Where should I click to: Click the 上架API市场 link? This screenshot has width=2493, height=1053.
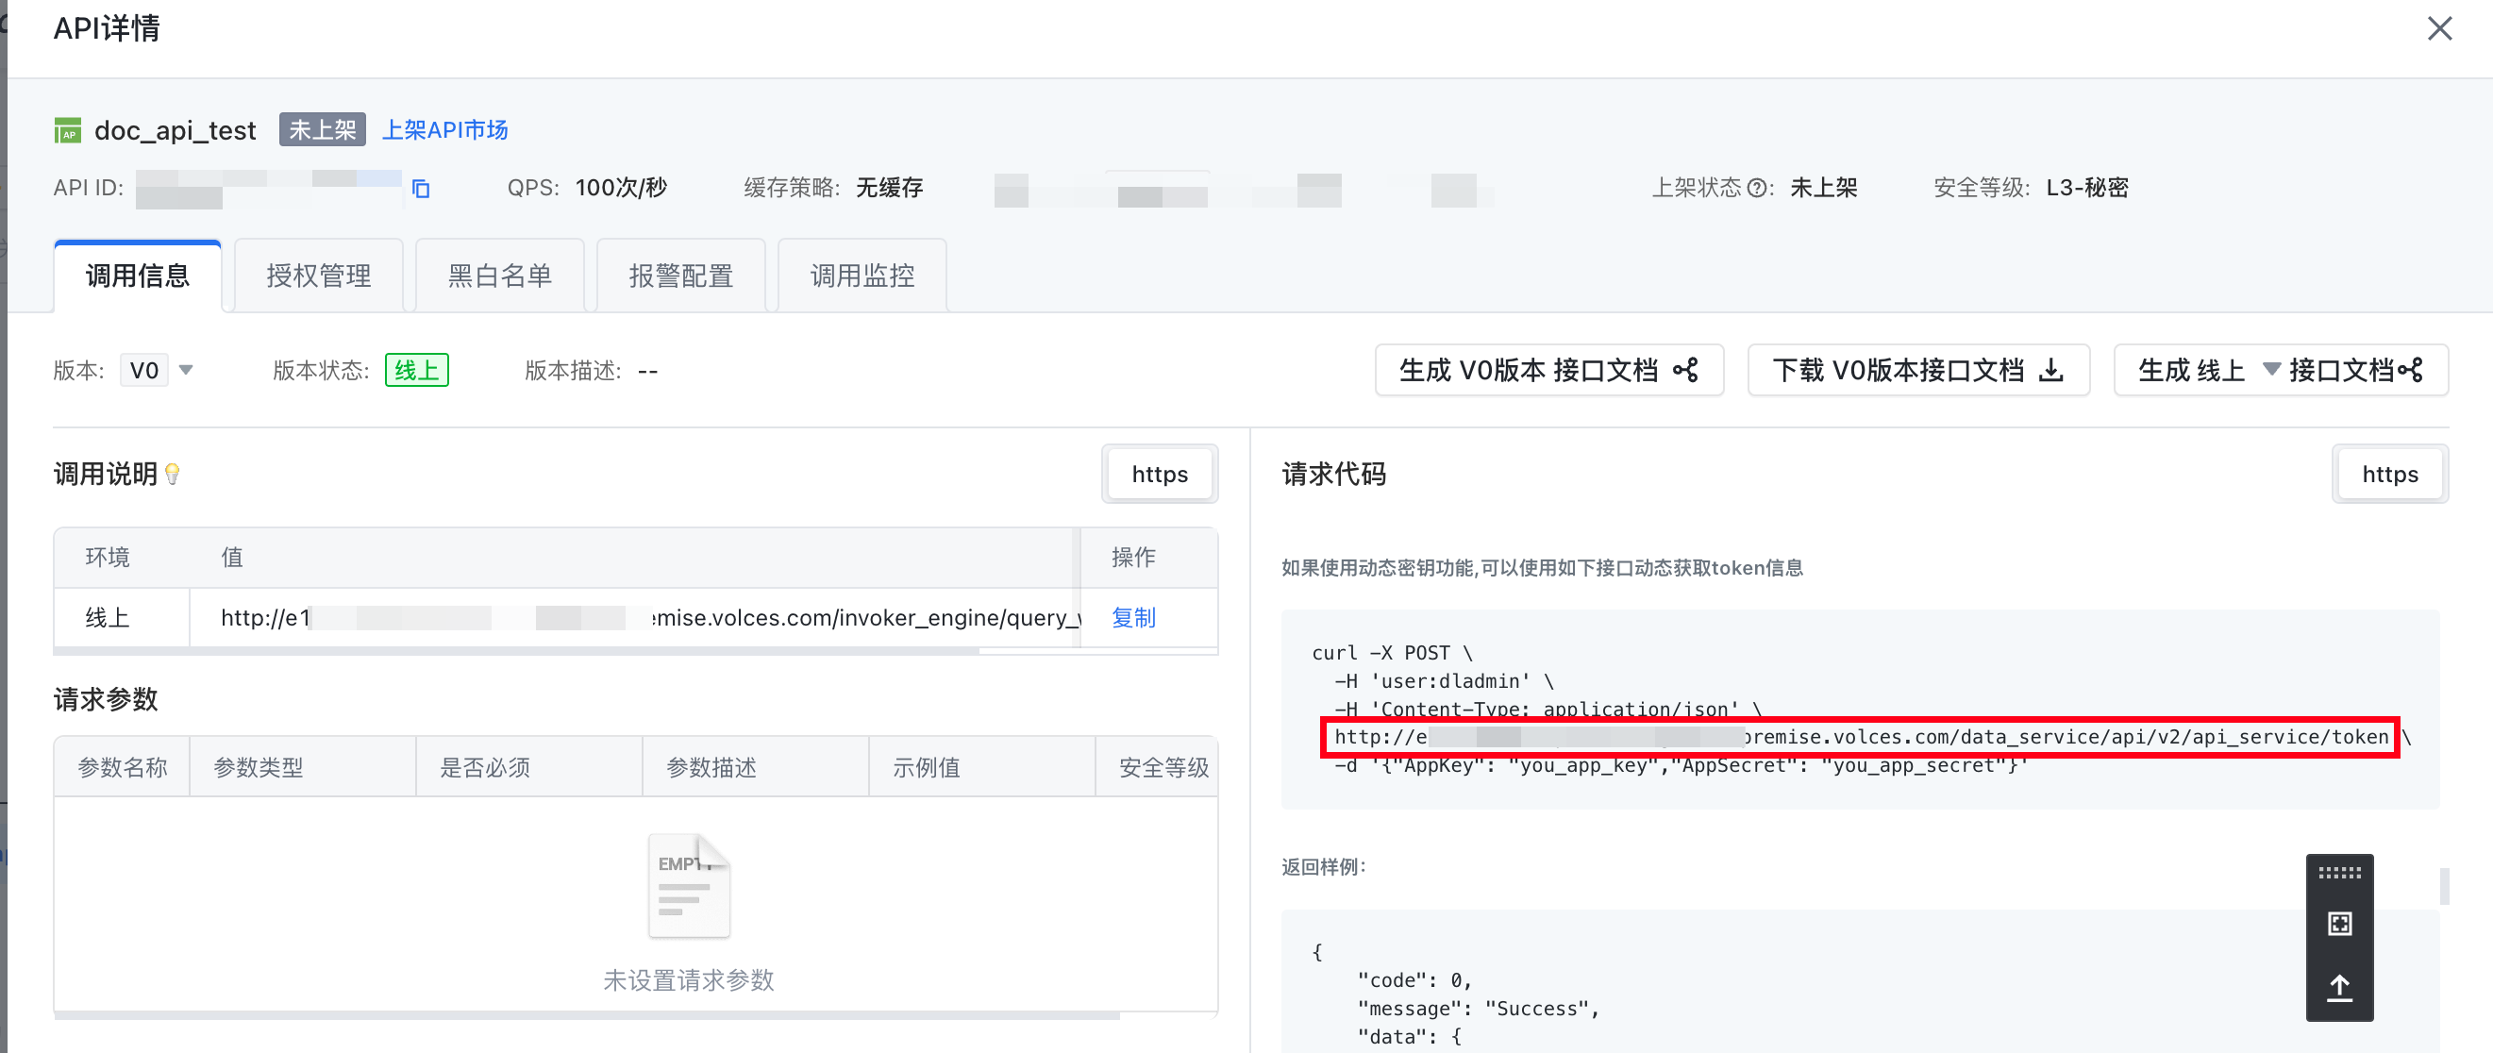point(445,130)
